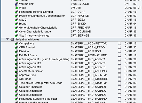Select the Hazardous Material Number characteristic icon
Screen dimensions: 142x103
click(x=17, y=12)
